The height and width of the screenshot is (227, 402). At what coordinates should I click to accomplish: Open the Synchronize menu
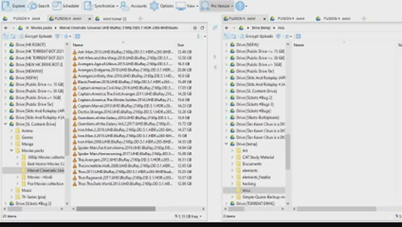pos(101,6)
